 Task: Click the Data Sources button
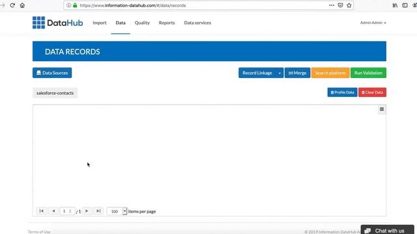coord(52,73)
